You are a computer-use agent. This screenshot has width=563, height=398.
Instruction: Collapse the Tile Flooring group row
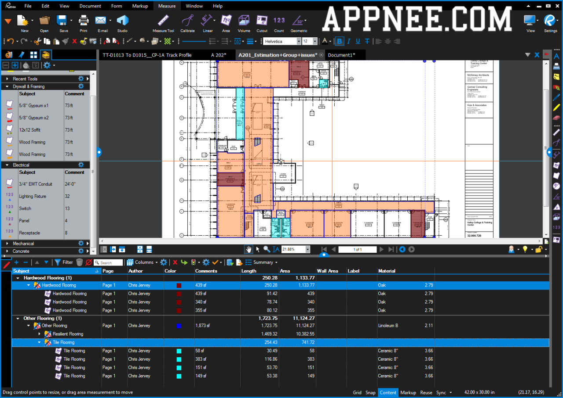(39, 342)
